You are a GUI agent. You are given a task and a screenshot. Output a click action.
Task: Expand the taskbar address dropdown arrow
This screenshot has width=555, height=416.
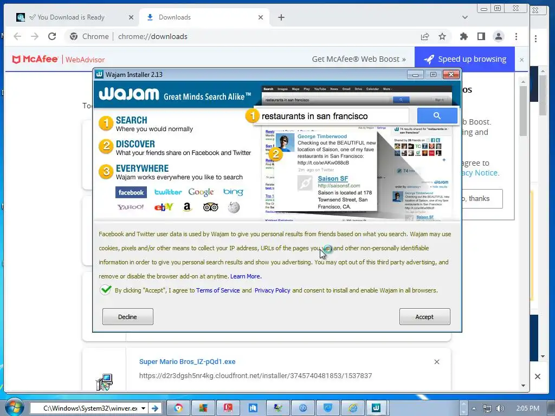coord(143,408)
